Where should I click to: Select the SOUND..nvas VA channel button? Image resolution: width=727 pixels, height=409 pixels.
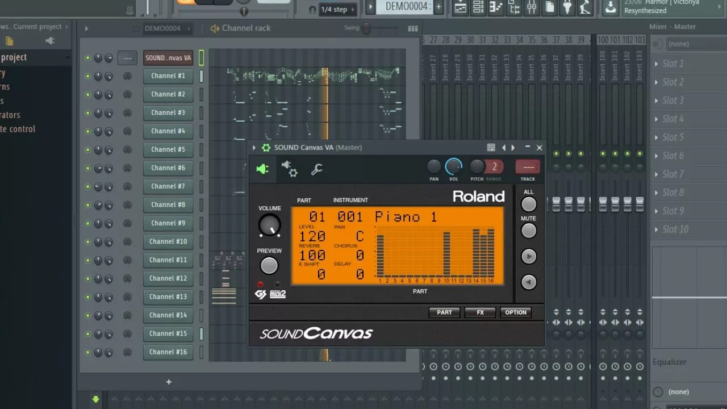(x=168, y=58)
